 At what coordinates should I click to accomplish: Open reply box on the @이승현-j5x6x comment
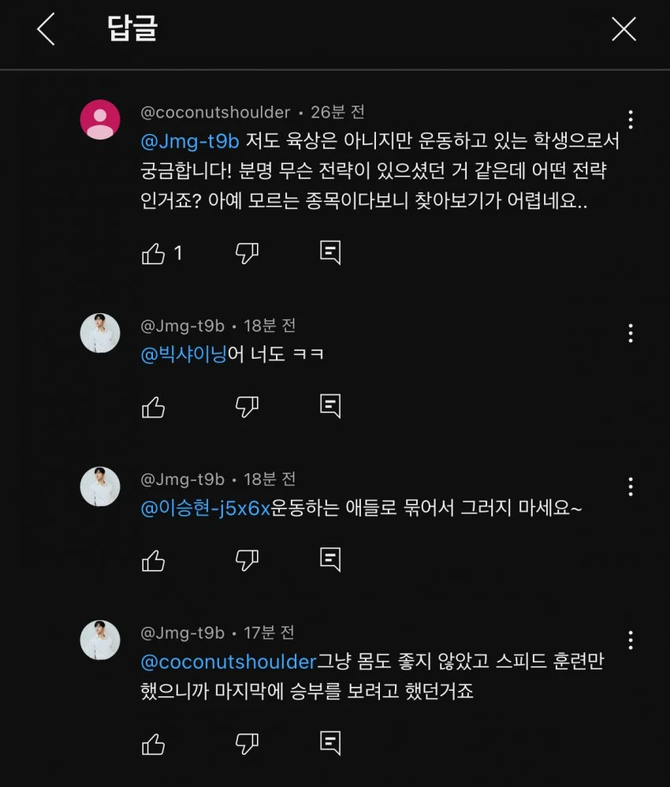(330, 559)
